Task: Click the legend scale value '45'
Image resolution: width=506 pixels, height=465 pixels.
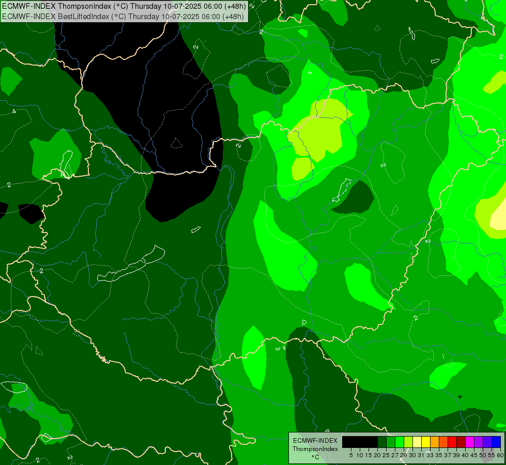Action: click(474, 455)
